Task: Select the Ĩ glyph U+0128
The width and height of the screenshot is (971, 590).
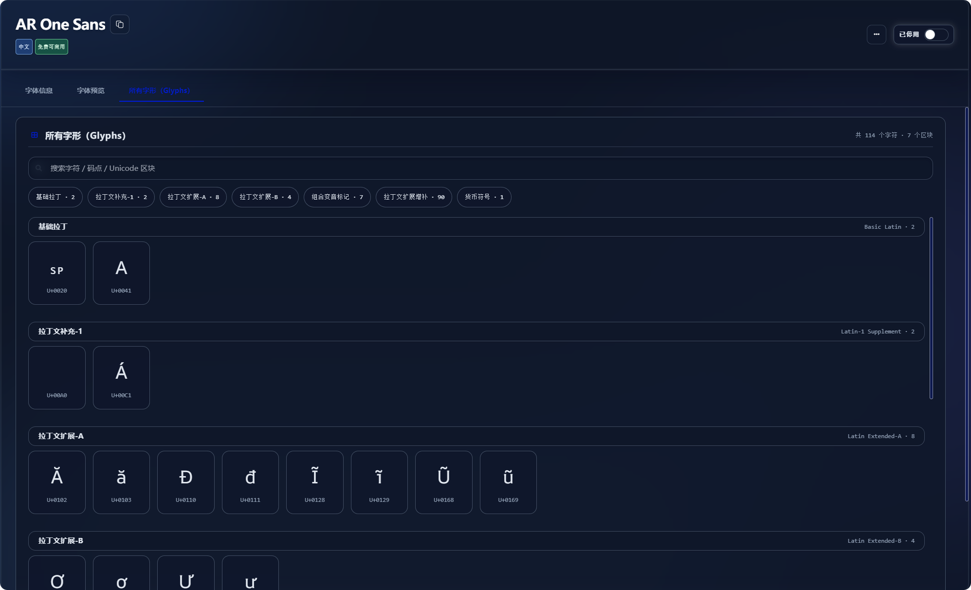Action: click(x=315, y=482)
